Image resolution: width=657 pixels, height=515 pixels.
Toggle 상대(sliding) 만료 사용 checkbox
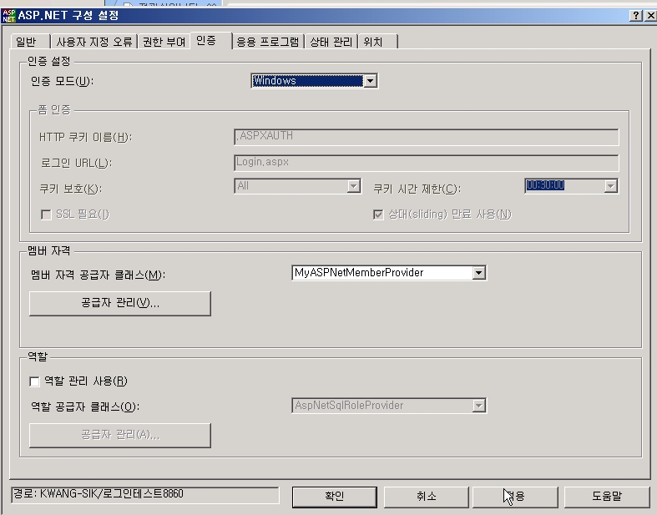point(378,215)
